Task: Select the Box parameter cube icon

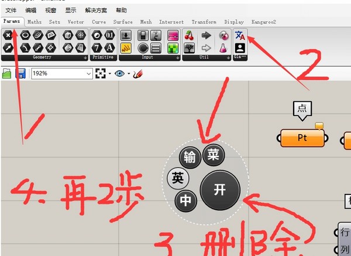Action: [68, 35]
